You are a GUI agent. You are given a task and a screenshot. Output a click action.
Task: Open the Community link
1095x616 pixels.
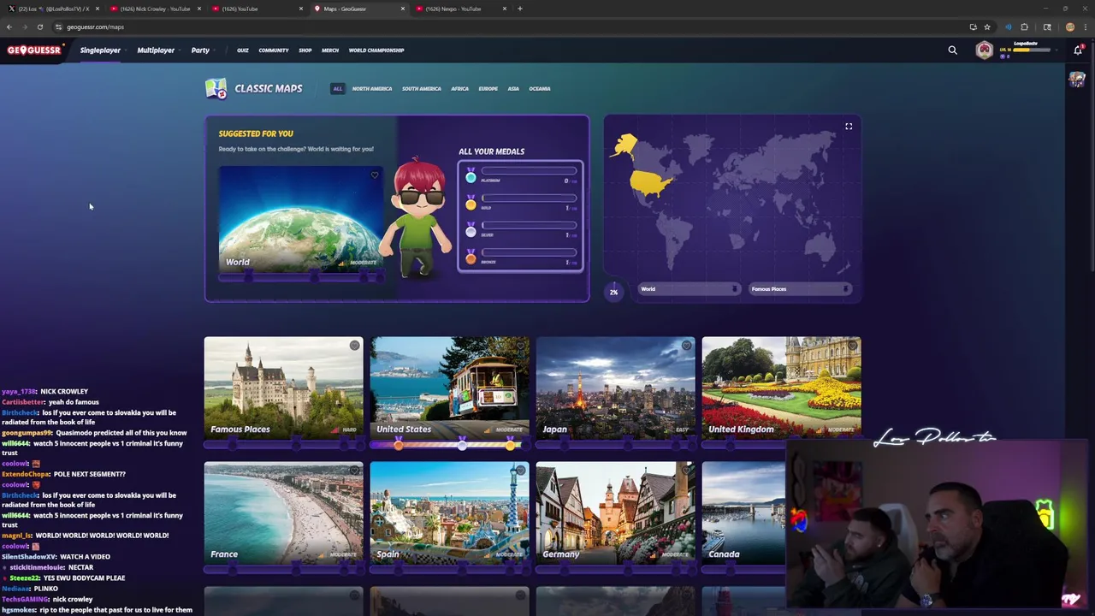(274, 50)
